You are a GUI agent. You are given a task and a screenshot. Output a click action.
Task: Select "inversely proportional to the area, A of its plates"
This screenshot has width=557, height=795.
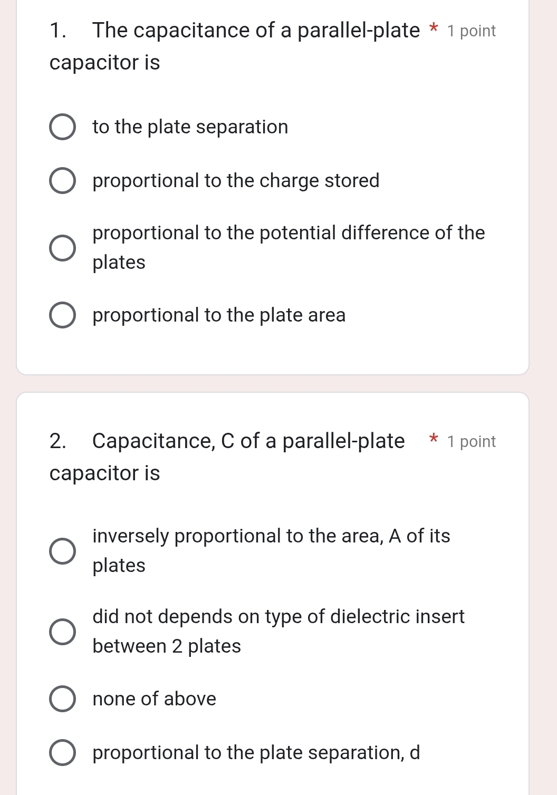pyautogui.click(x=63, y=550)
